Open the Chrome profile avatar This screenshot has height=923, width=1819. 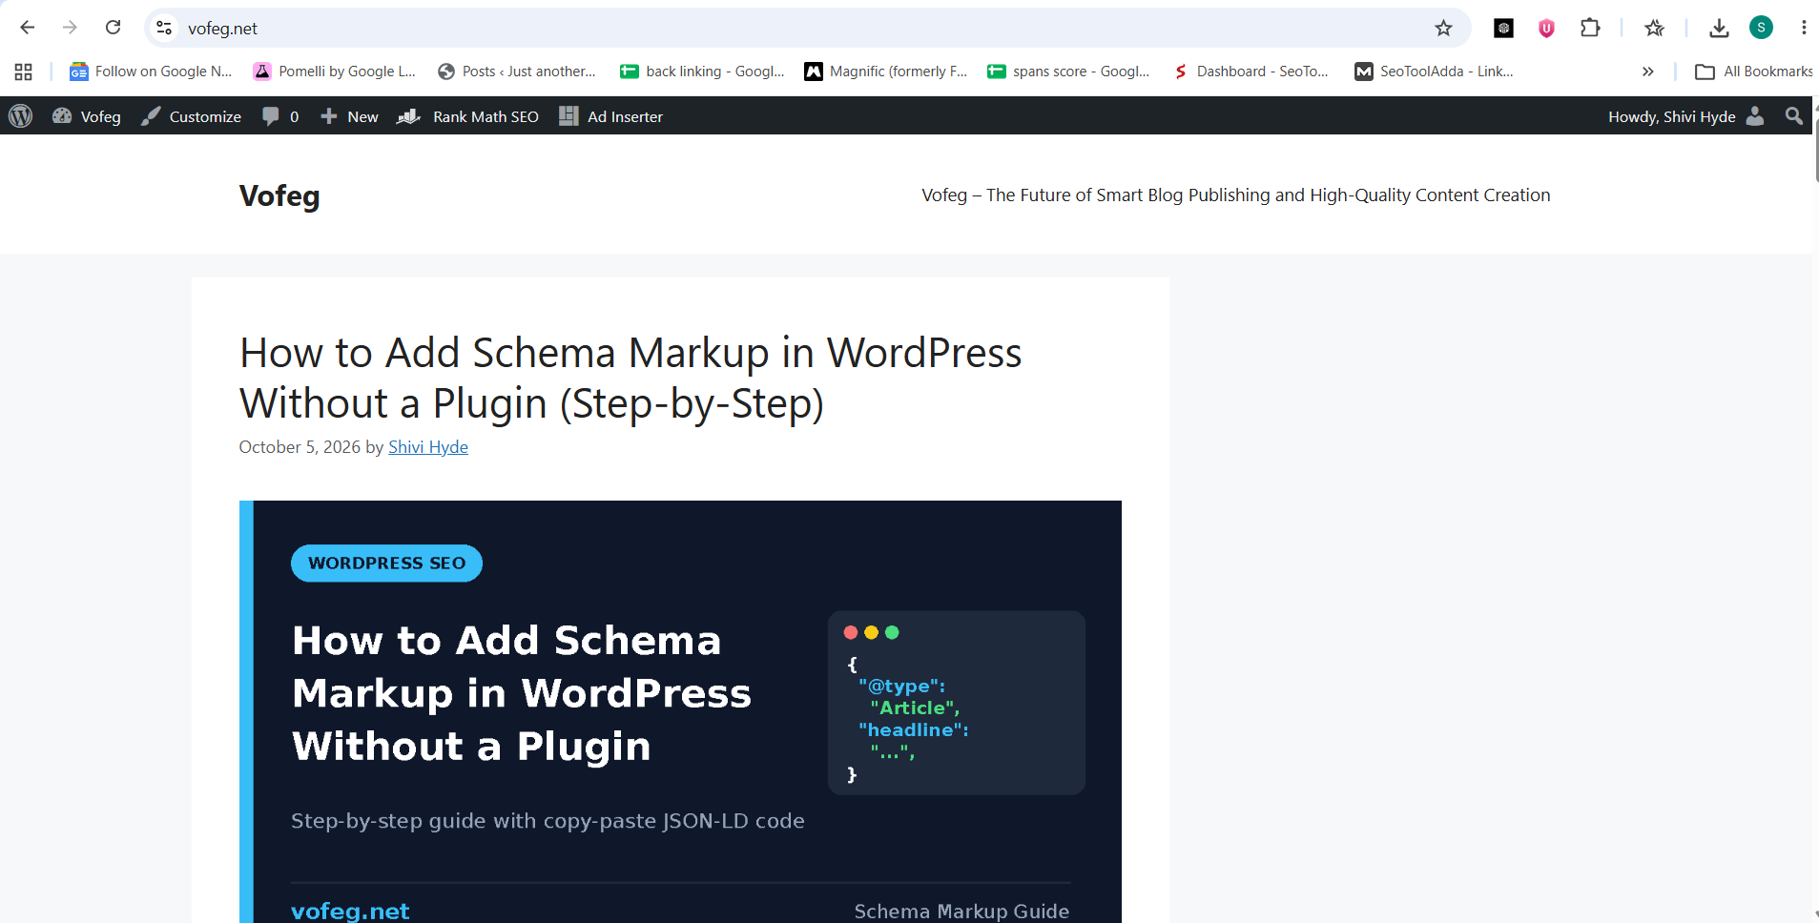coord(1761,28)
